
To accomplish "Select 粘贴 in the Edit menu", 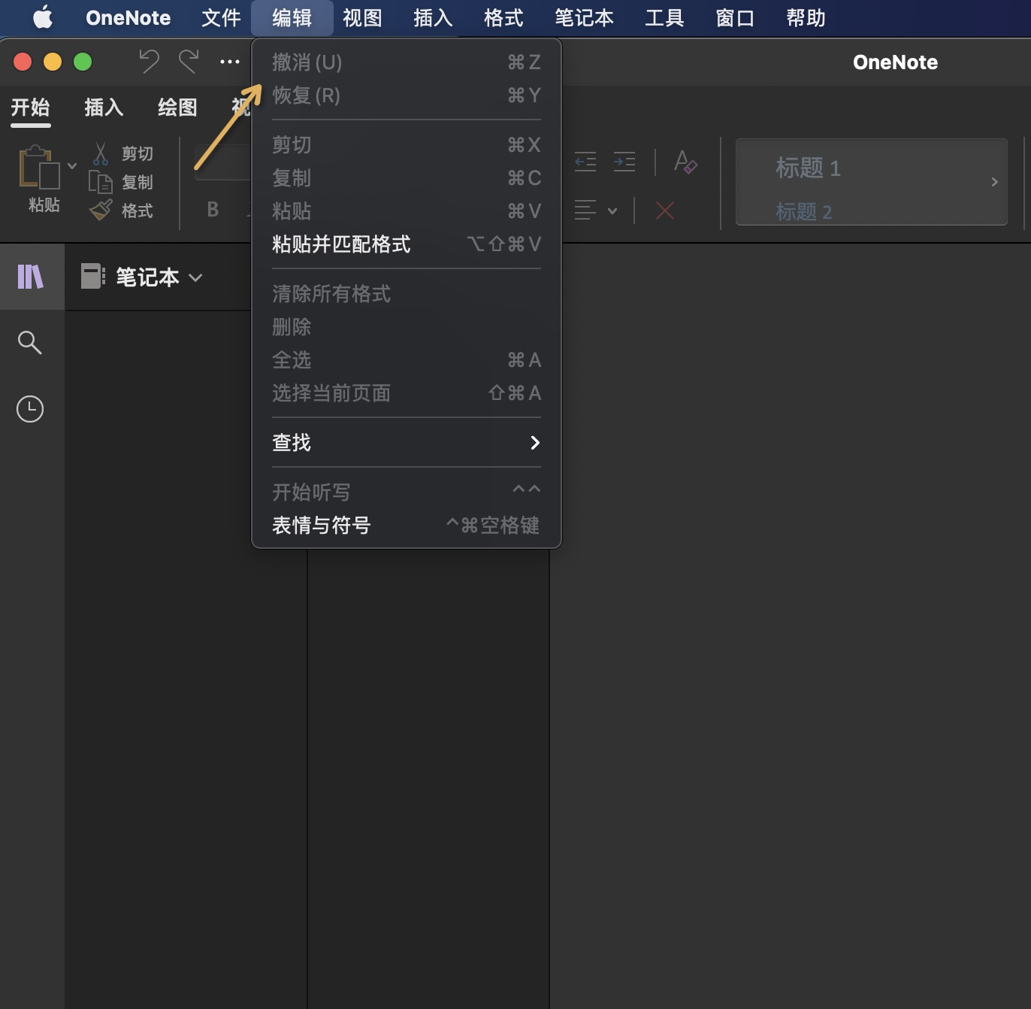I will point(407,211).
